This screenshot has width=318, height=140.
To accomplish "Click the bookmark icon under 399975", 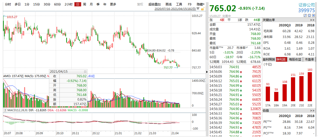I will [309, 16].
